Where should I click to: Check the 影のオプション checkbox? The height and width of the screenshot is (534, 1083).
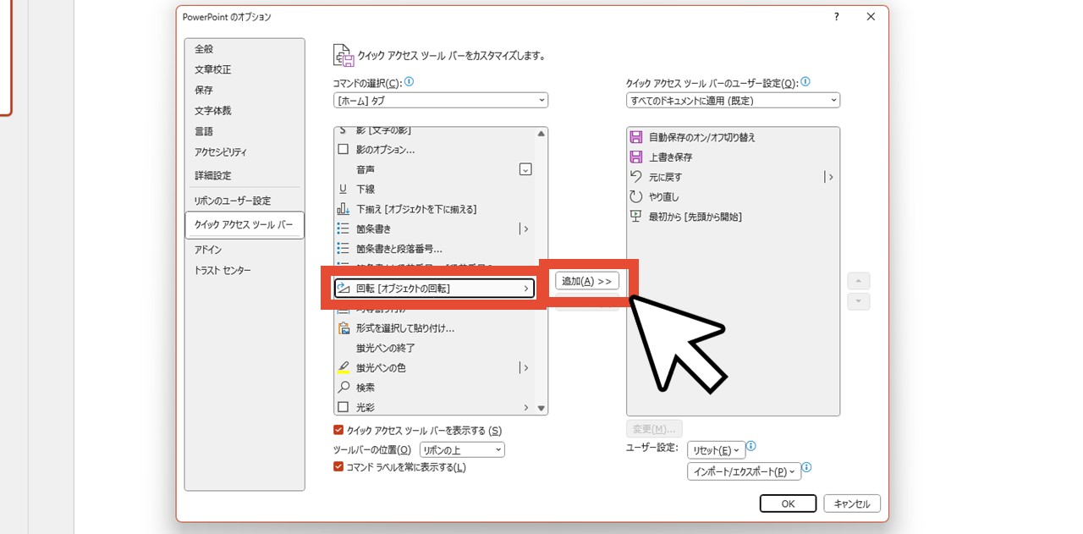342,149
